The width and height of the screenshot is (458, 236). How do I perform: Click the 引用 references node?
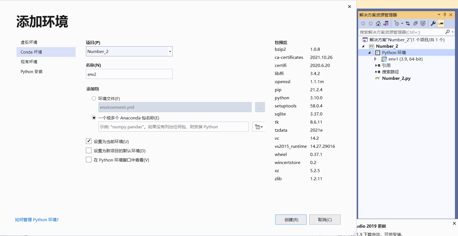386,65
